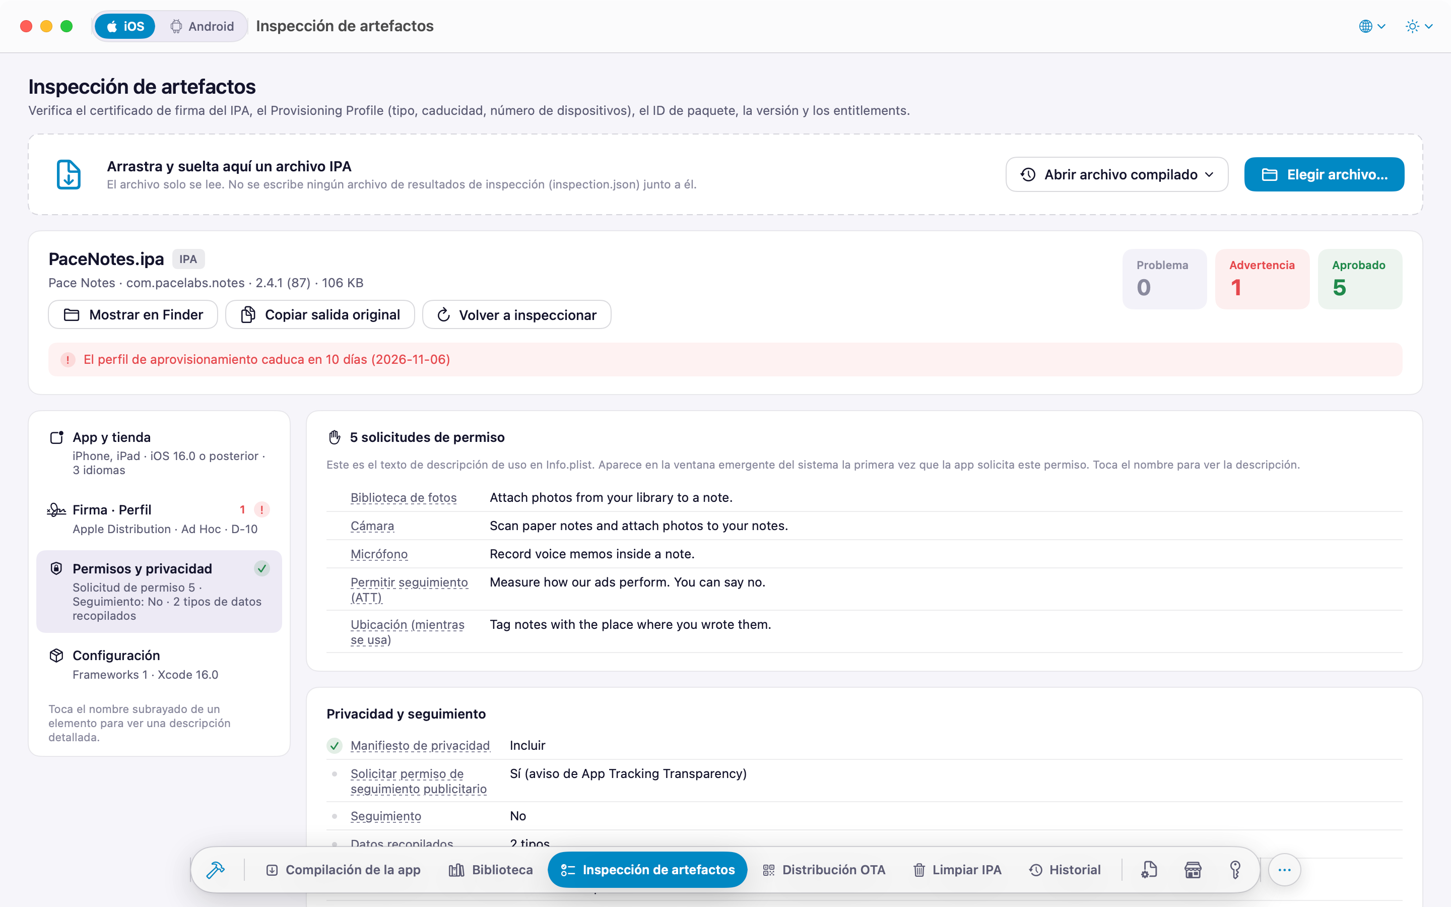Click Copiar salida original button

(x=320, y=314)
